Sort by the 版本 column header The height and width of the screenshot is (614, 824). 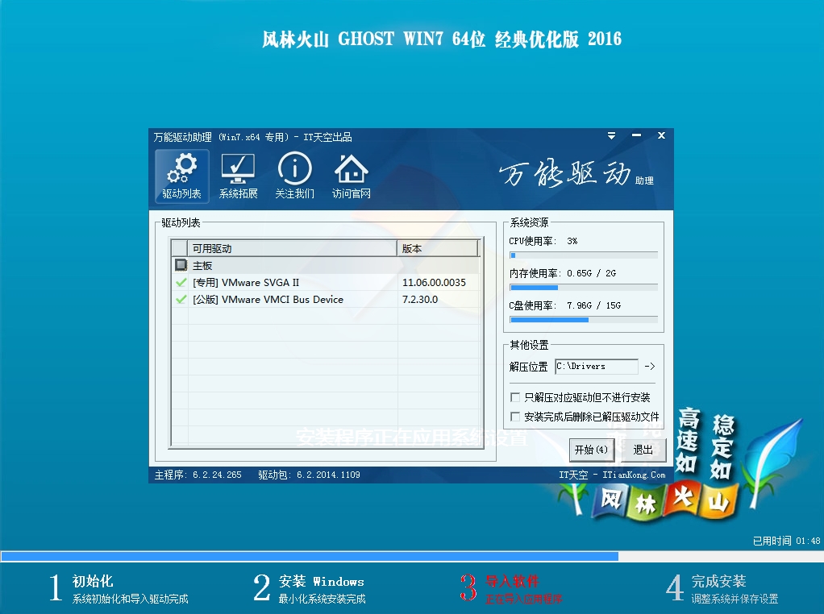tap(438, 248)
